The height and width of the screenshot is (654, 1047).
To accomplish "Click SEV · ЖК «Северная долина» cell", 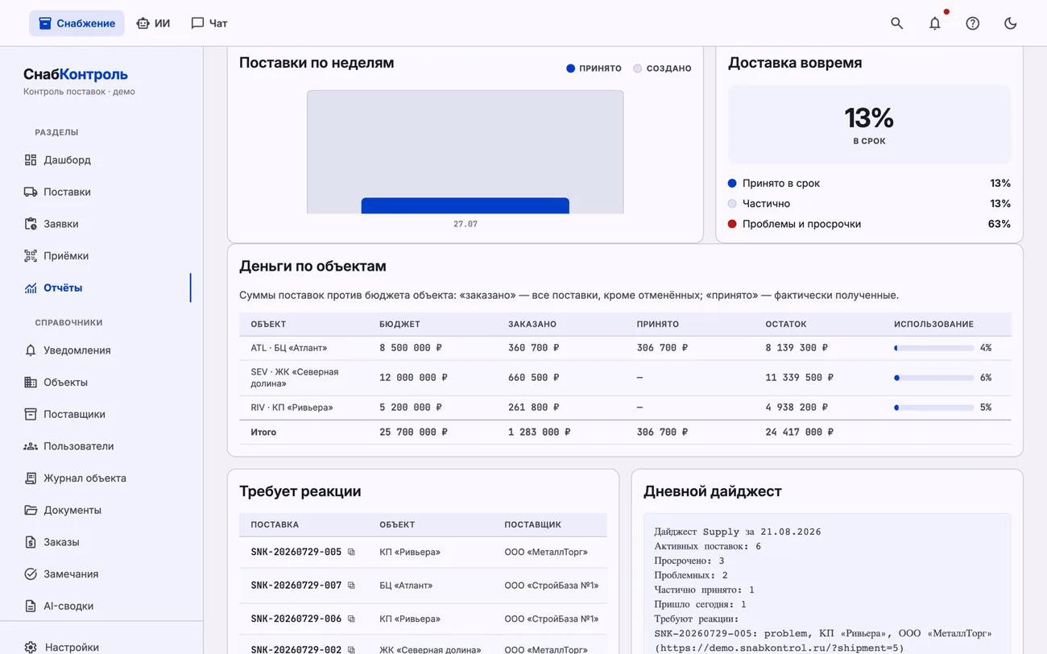I will point(294,378).
